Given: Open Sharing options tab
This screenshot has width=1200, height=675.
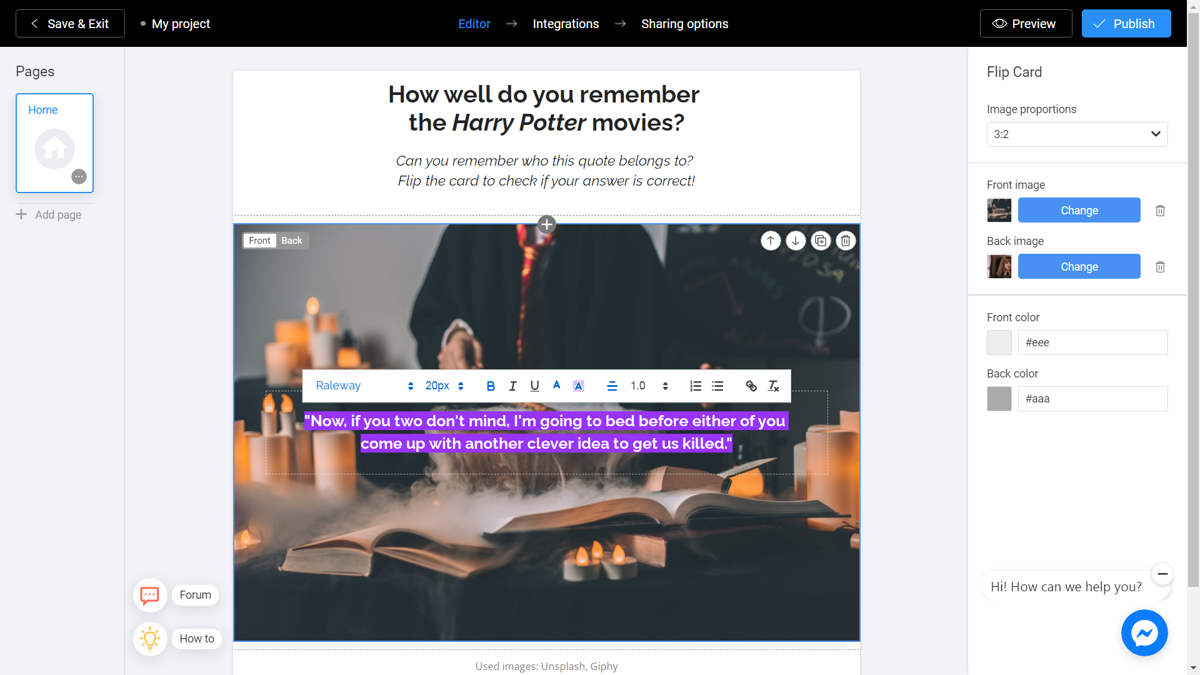Looking at the screenshot, I should pyautogui.click(x=685, y=23).
